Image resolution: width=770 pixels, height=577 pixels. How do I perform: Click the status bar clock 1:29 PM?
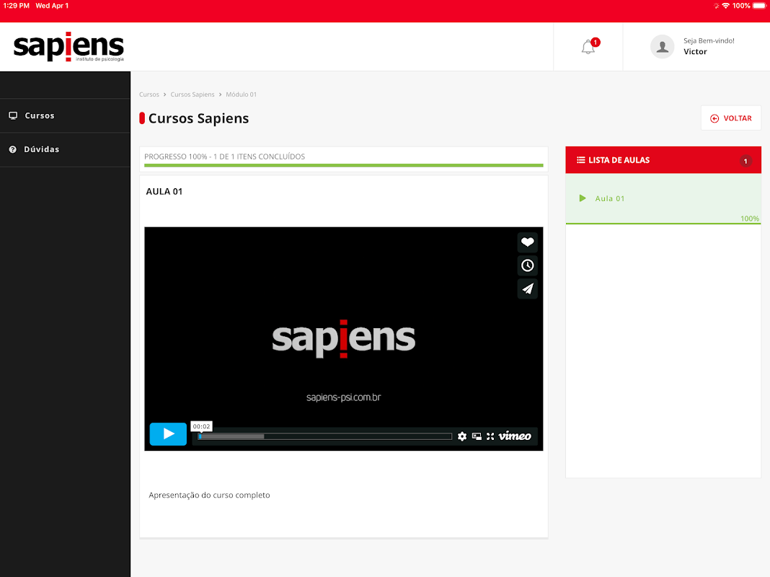click(16, 6)
